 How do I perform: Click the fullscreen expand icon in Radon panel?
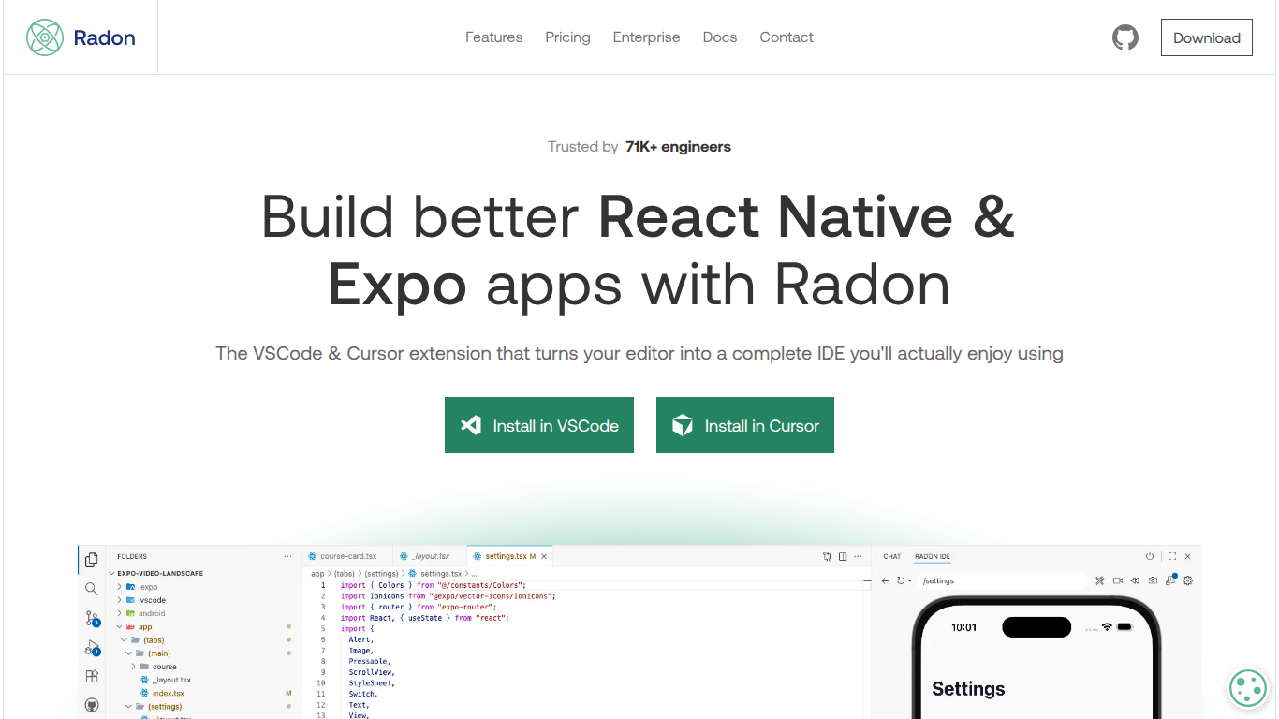1172,556
